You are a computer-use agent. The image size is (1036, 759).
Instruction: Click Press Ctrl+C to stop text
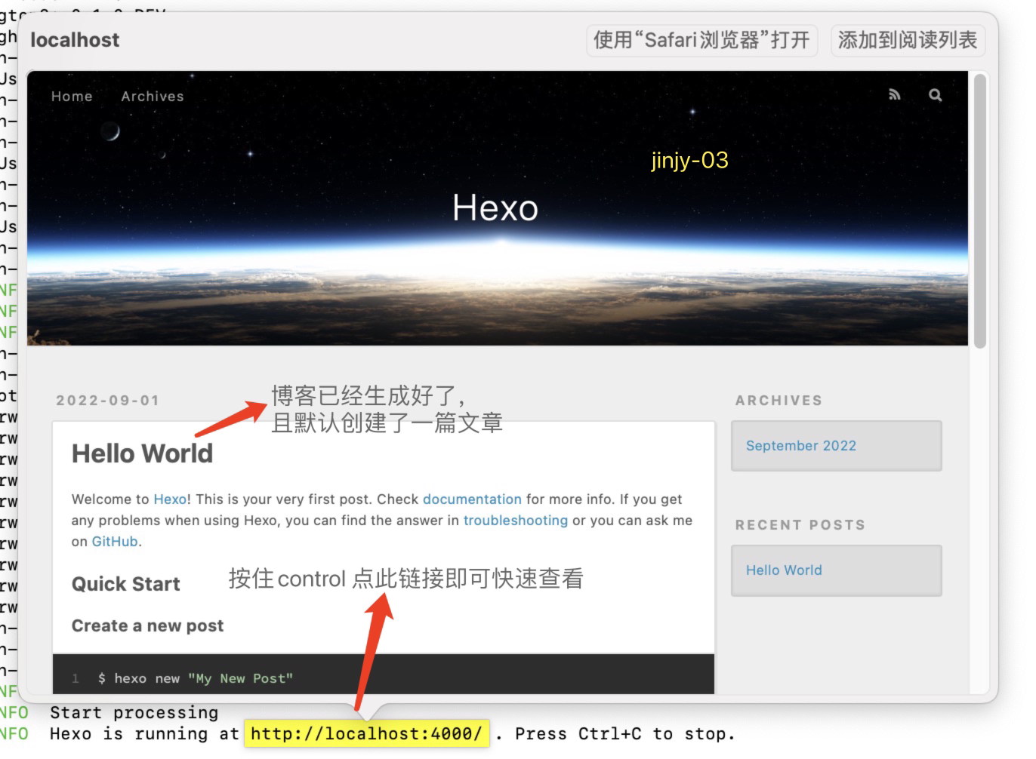pos(625,733)
